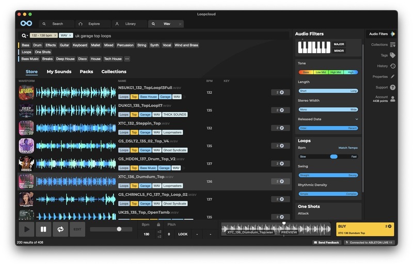Open the History panel icon
The width and height of the screenshot is (413, 266).
click(393, 66)
